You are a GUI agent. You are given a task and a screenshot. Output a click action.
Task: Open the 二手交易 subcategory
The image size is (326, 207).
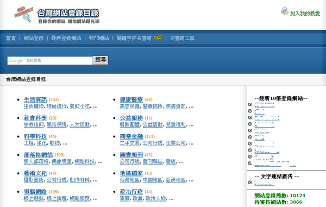[129, 143]
